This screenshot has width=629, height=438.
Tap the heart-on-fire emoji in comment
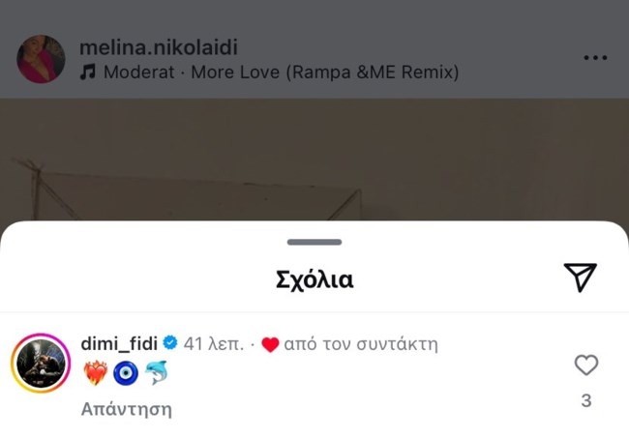point(95,373)
